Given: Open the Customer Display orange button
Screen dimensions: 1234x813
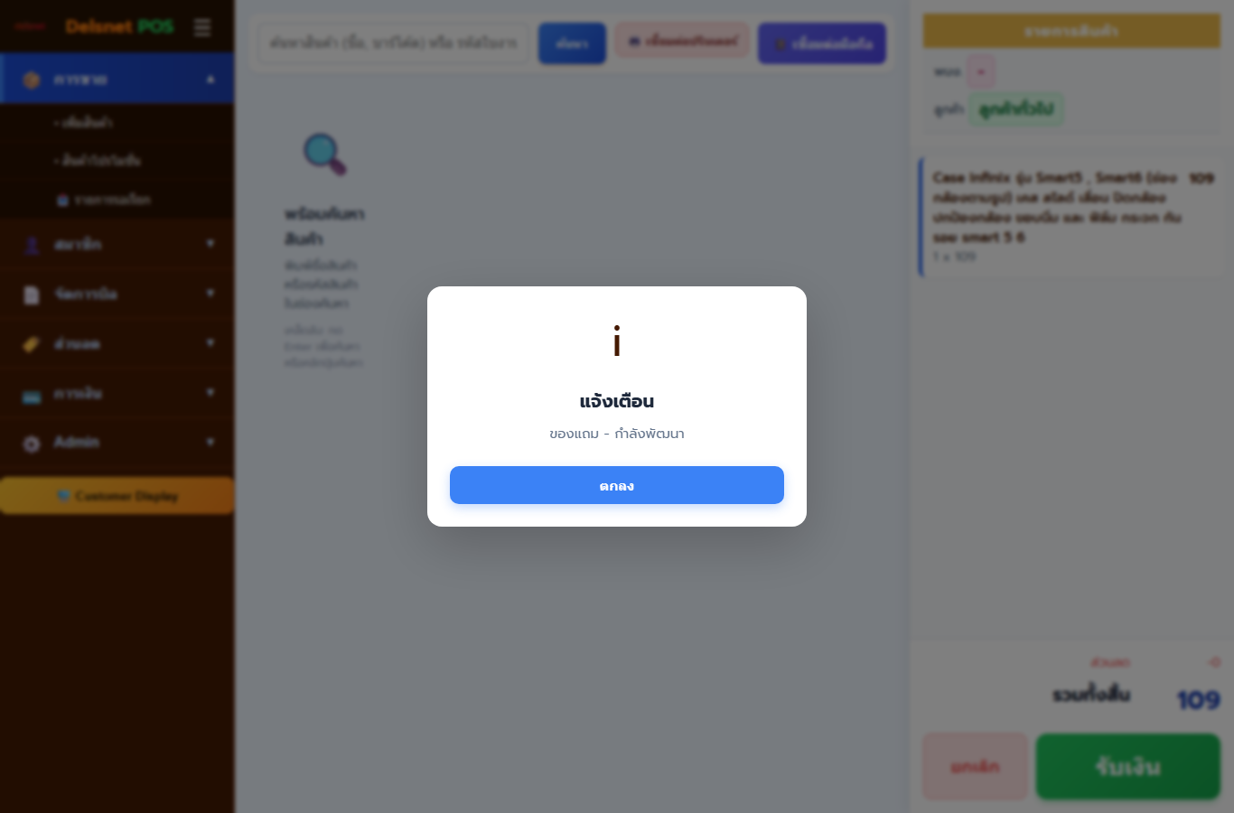Looking at the screenshot, I should (117, 496).
